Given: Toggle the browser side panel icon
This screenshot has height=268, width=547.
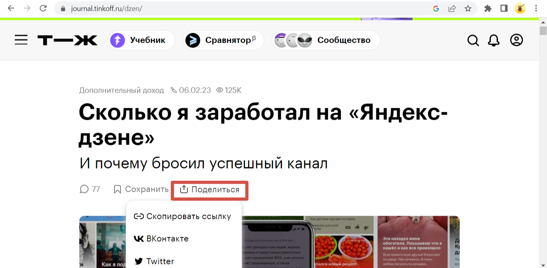Looking at the screenshot, I should [504, 8].
